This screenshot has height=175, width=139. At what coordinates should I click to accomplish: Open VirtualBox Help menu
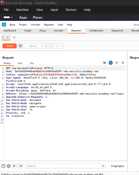[87, 10]
